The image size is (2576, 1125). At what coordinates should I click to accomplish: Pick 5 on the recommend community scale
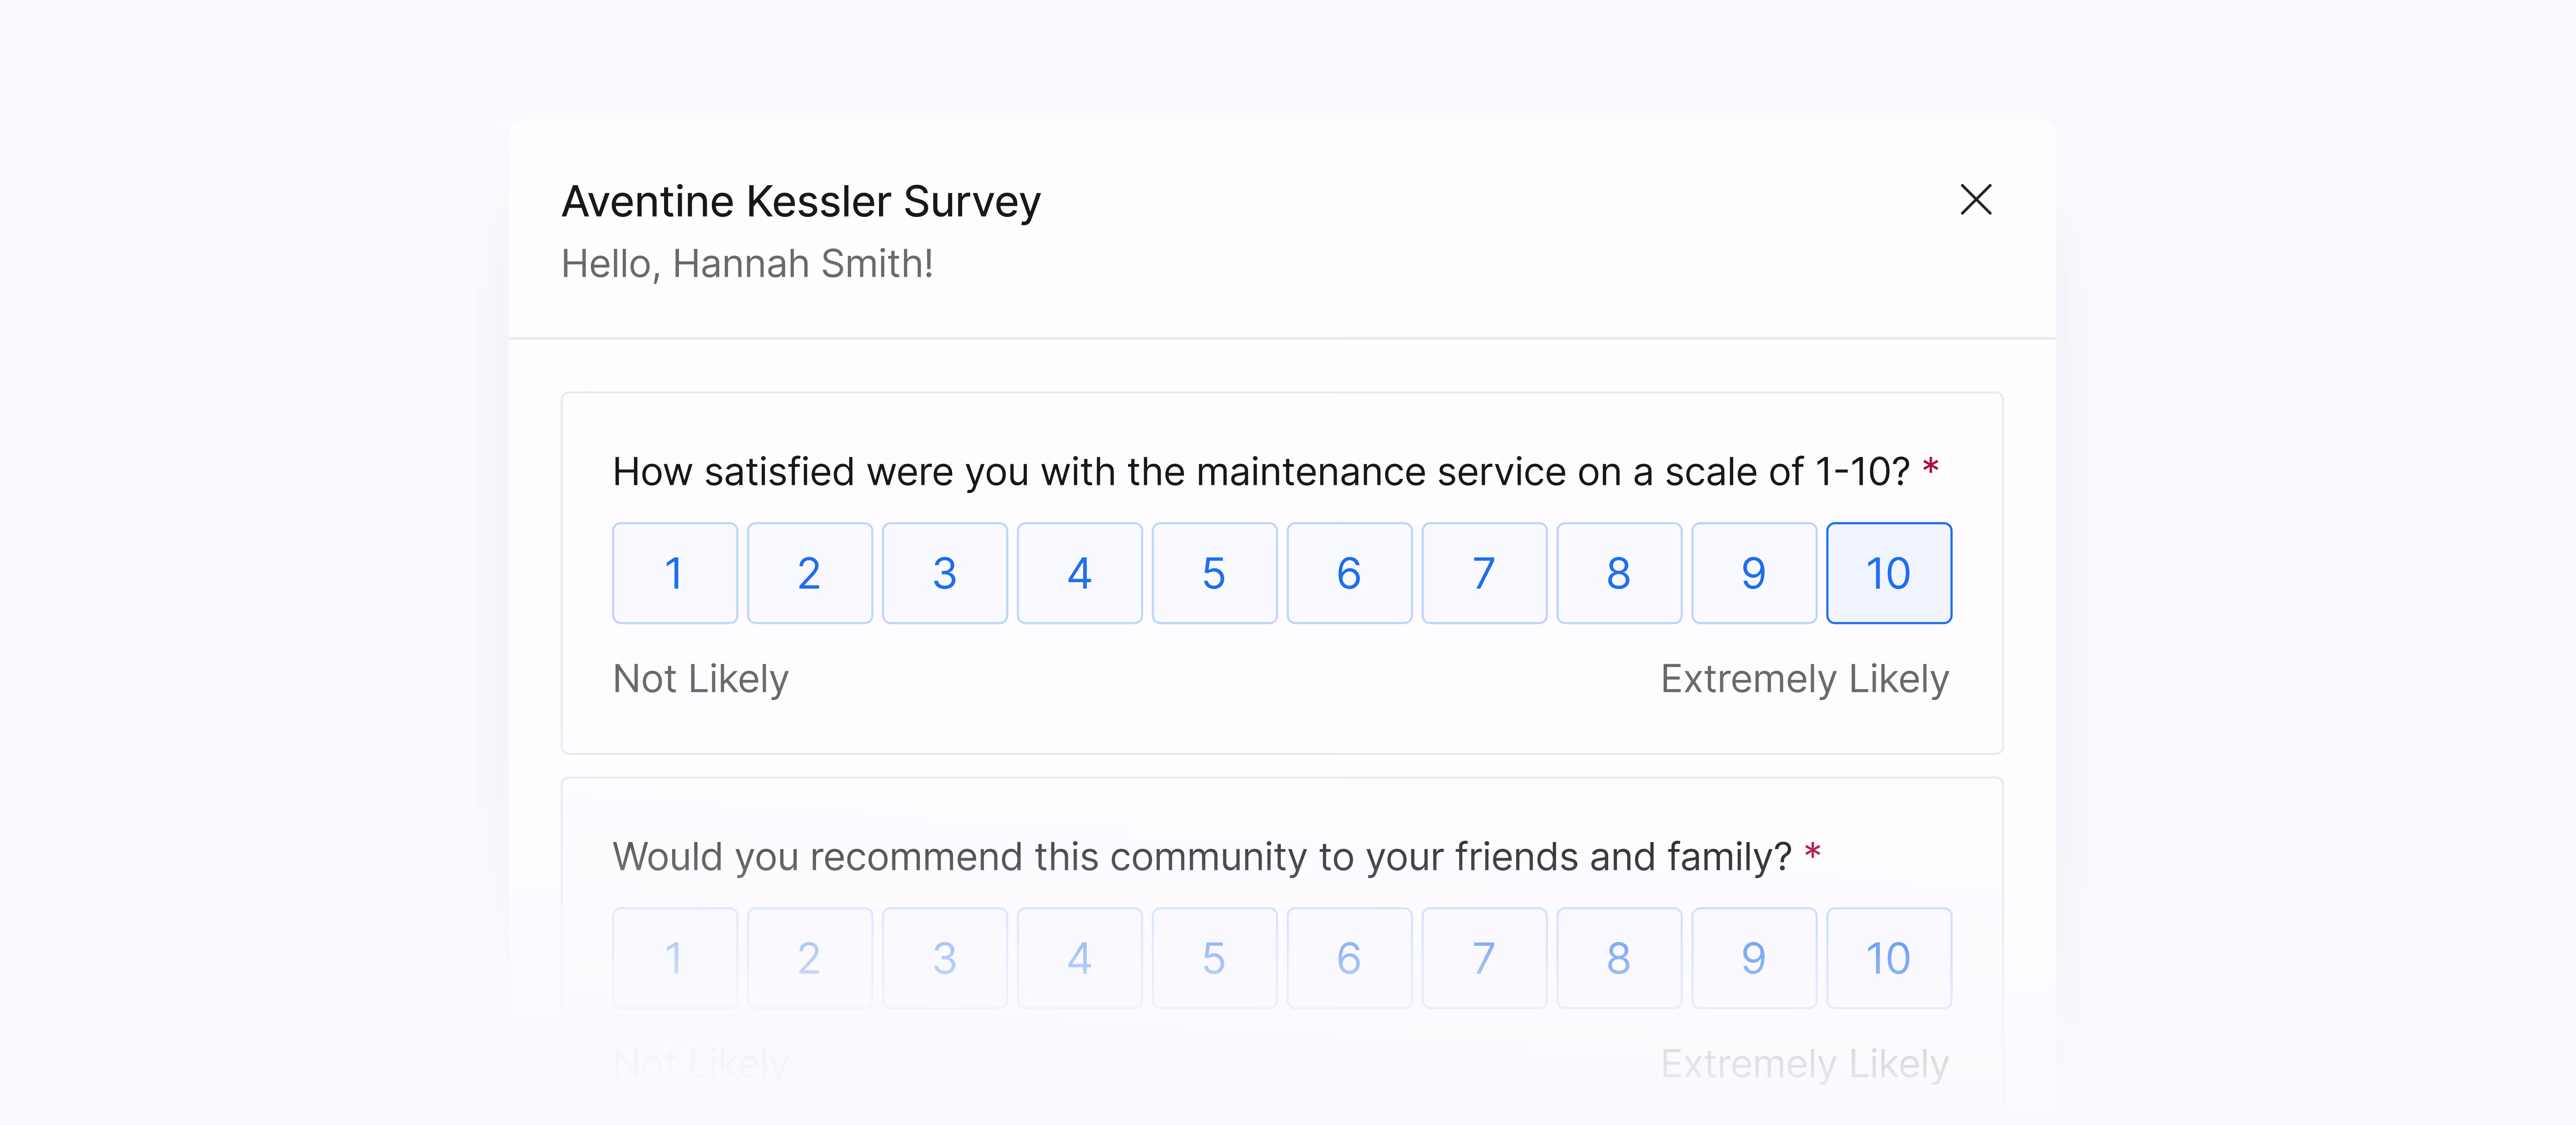pyautogui.click(x=1215, y=958)
